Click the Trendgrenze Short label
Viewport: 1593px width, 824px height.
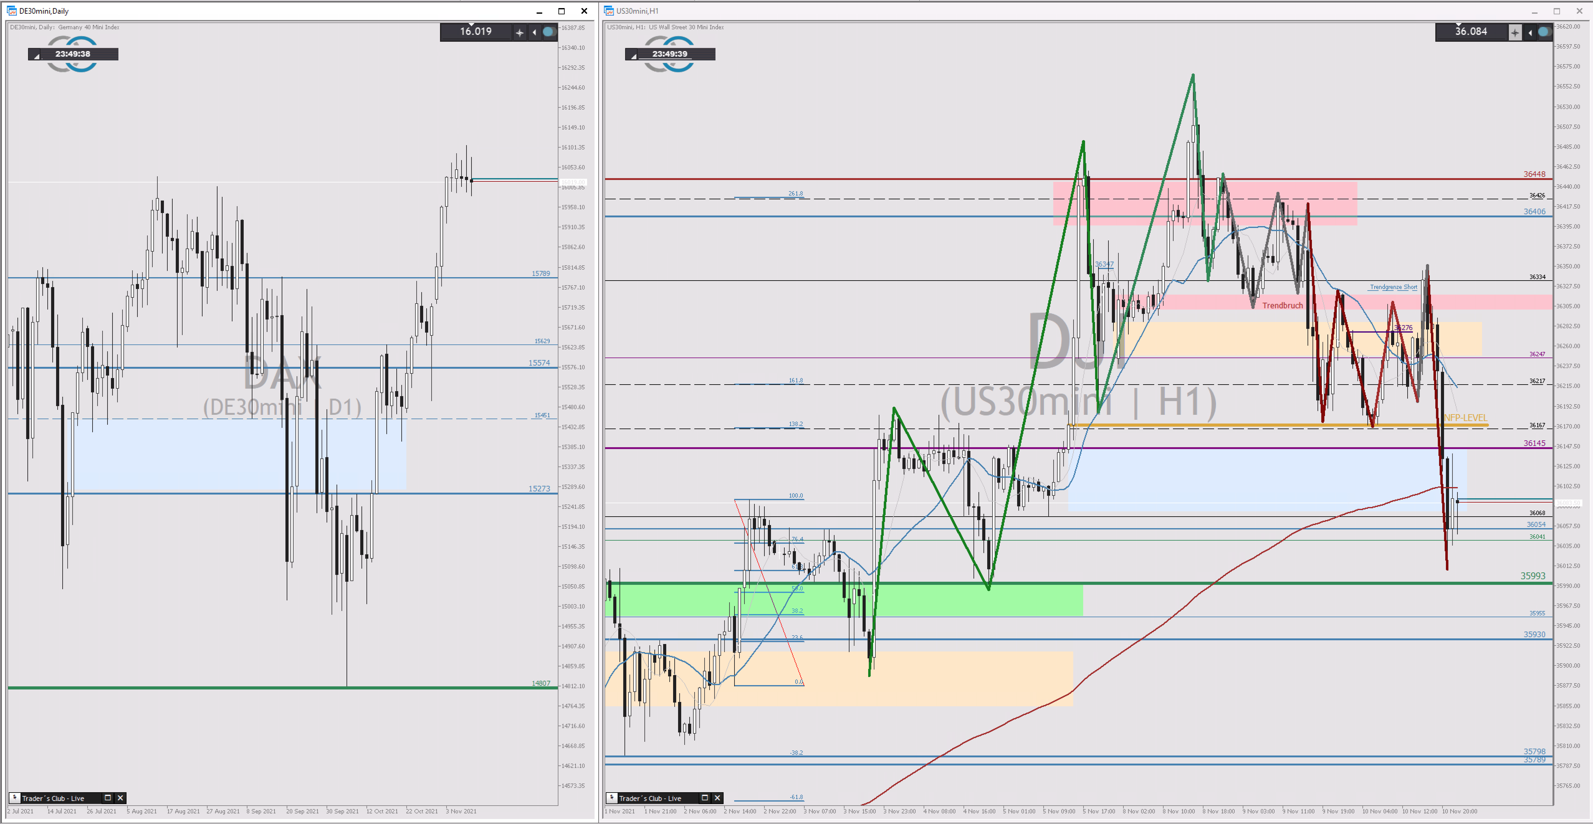coord(1393,287)
